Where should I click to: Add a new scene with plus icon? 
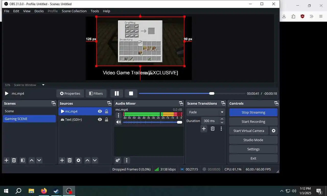tap(6, 160)
